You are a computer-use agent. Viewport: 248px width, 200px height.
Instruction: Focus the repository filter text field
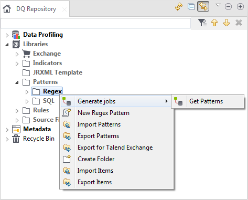95,23
